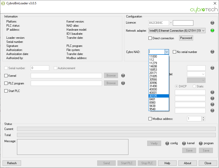
Task: Click the second Licence input field
Action: tap(183, 23)
